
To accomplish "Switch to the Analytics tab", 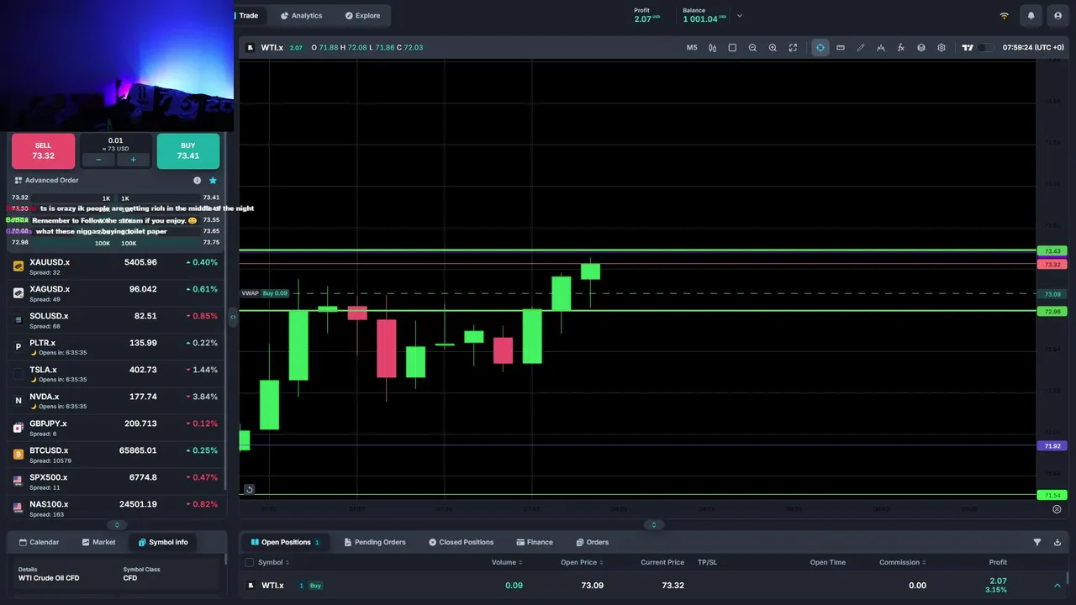I will (x=302, y=16).
